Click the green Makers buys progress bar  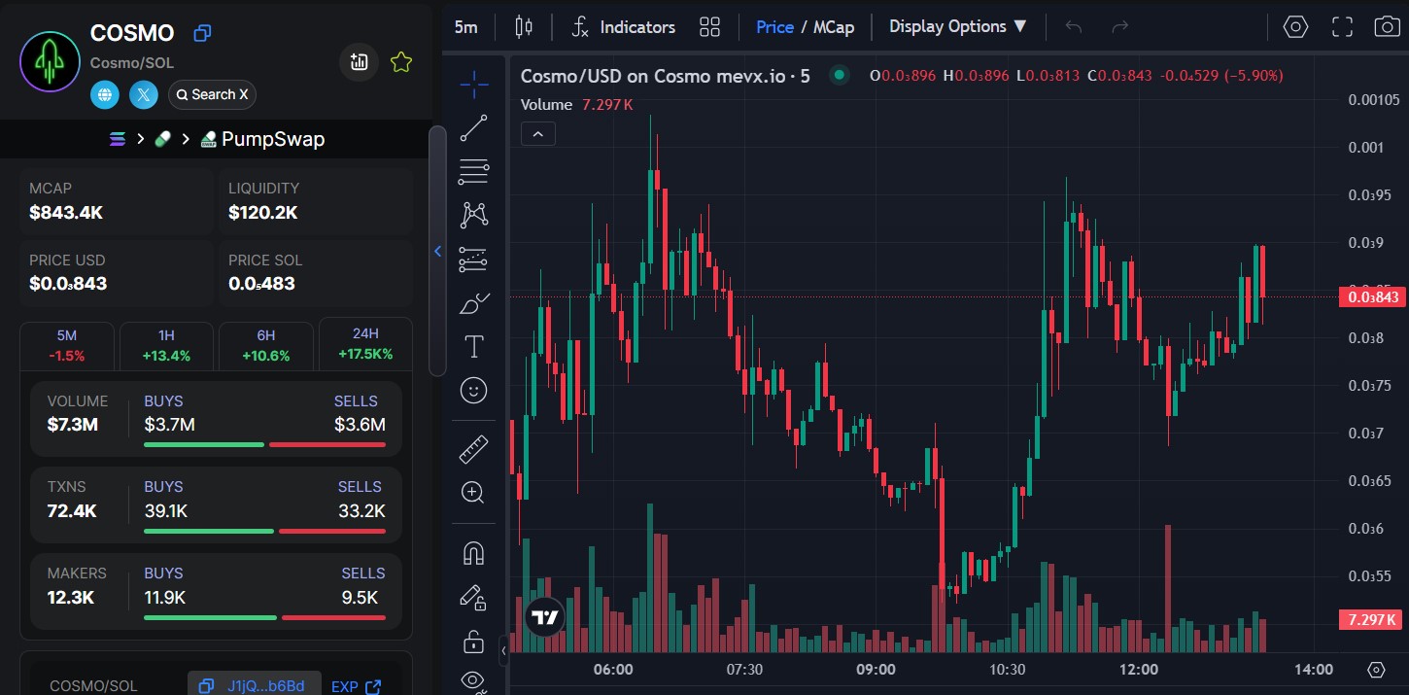(x=210, y=617)
